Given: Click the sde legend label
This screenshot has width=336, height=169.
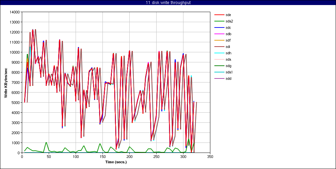Looking at the screenshot, I should pos(228,15).
